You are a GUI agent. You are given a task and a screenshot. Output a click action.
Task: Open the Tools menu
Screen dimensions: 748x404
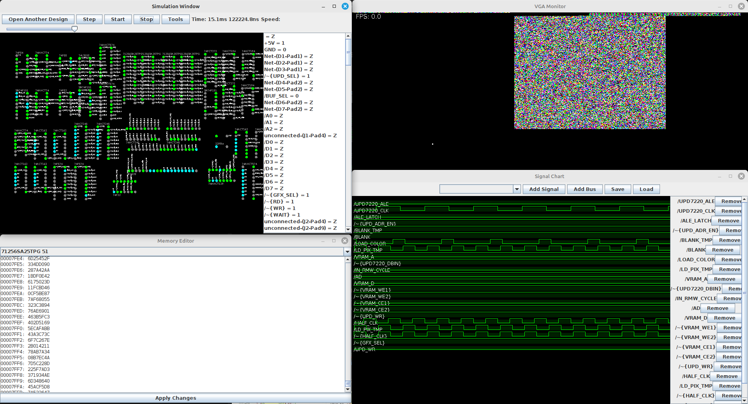tap(175, 19)
